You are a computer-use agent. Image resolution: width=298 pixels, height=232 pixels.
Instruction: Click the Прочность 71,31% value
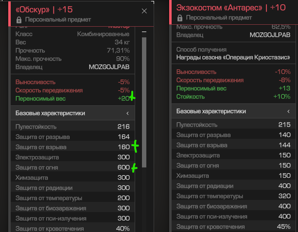pyautogui.click(x=118, y=50)
